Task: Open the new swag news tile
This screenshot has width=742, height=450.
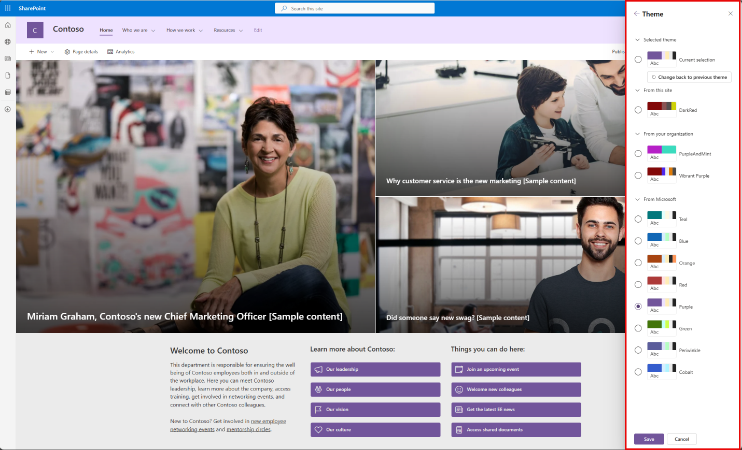Action: pos(500,265)
